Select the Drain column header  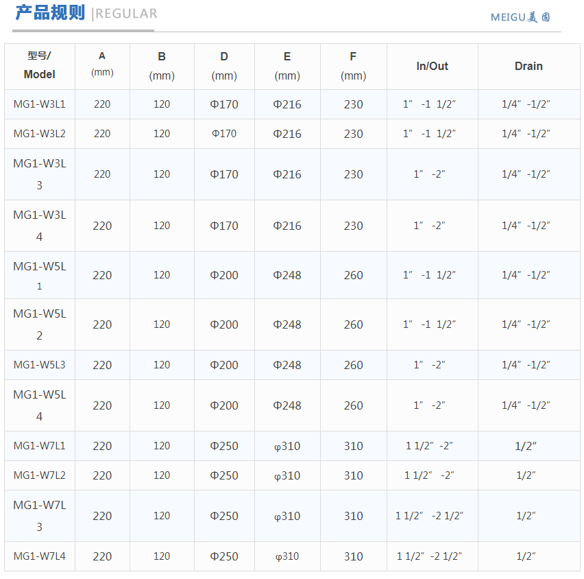(x=528, y=66)
